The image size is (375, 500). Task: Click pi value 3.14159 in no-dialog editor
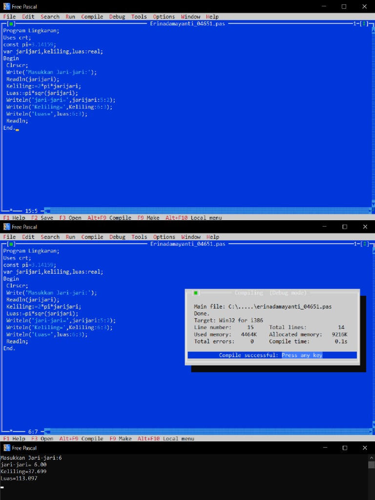[43, 44]
